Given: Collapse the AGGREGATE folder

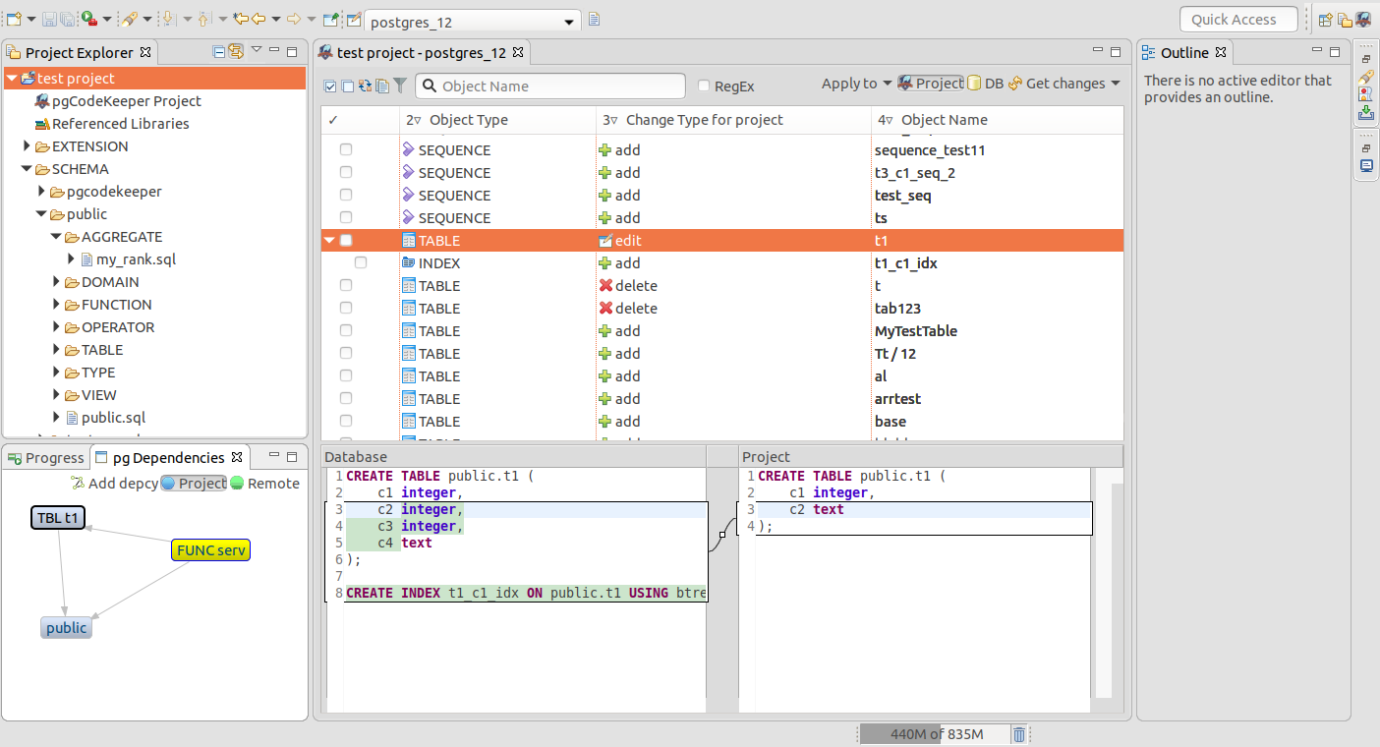Looking at the screenshot, I should (57, 237).
